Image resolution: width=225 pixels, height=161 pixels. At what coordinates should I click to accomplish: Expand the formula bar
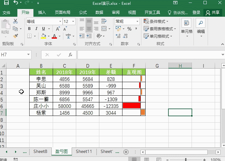[x=222, y=54]
